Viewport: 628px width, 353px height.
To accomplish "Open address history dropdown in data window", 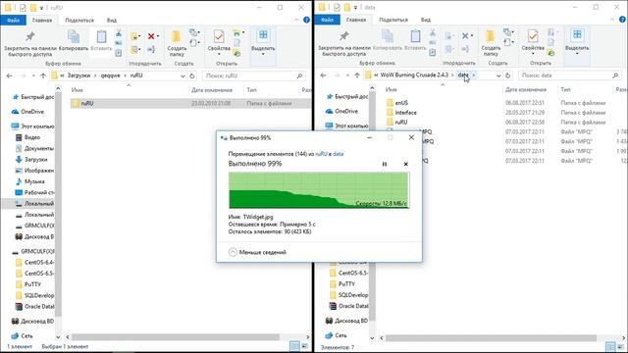I will click(x=498, y=76).
